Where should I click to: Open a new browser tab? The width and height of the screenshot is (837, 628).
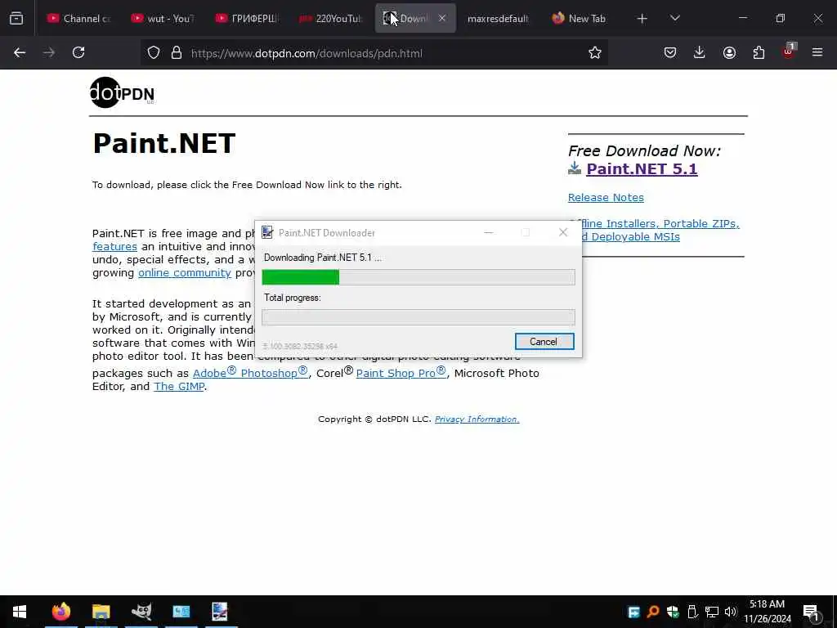tap(642, 19)
